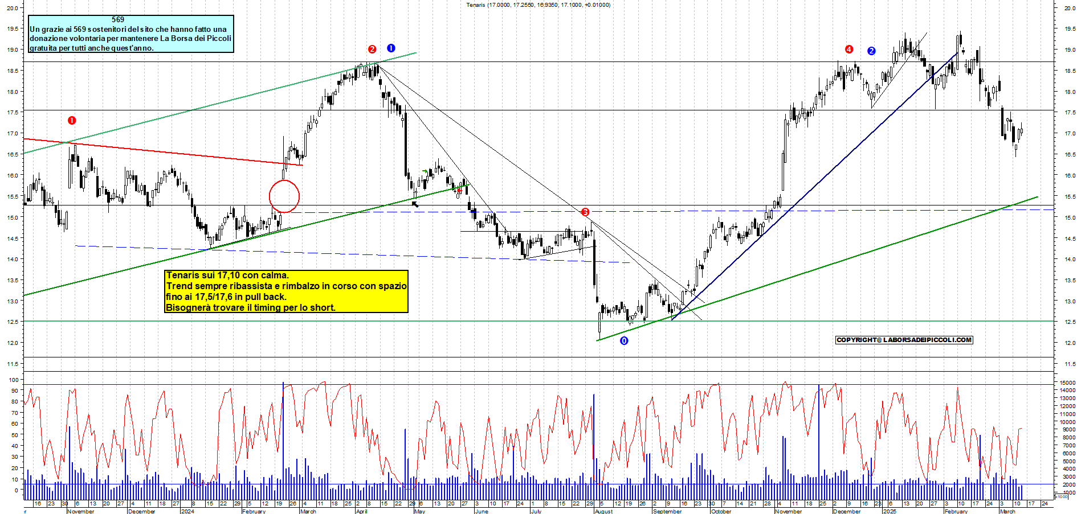
Task: Click the 50 level on the oscillator axis
Action: pyautogui.click(x=15, y=435)
